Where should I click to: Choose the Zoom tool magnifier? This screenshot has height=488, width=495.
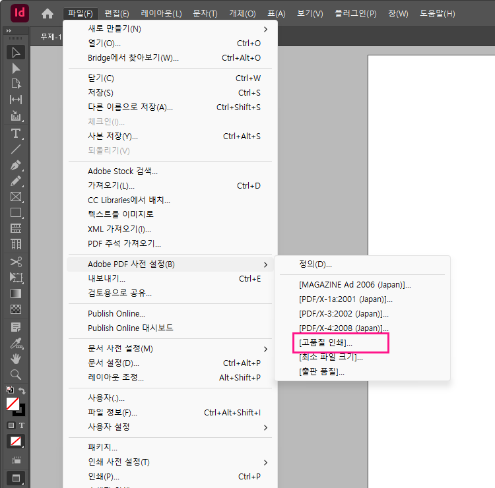[x=16, y=375]
